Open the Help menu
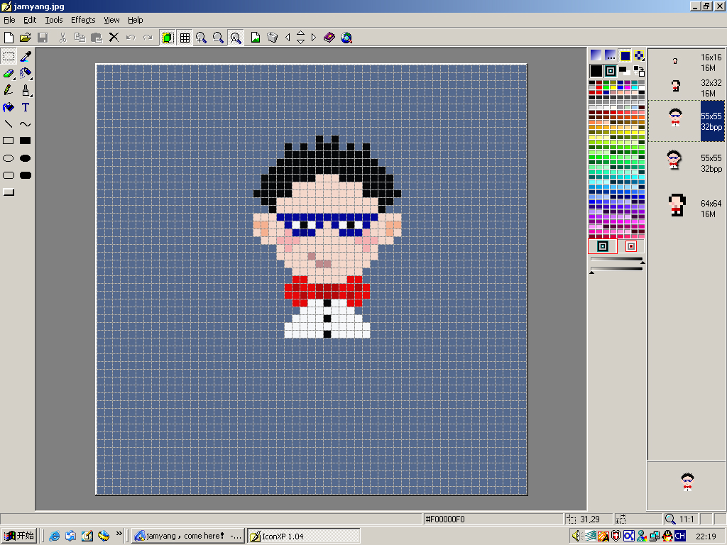This screenshot has width=727, height=545. (x=136, y=20)
